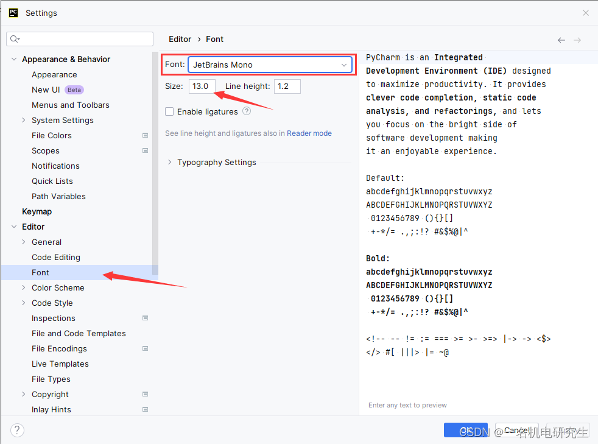Viewport: 598px width, 444px height.
Task: Go back with the left arrow icon
Action: [561, 40]
